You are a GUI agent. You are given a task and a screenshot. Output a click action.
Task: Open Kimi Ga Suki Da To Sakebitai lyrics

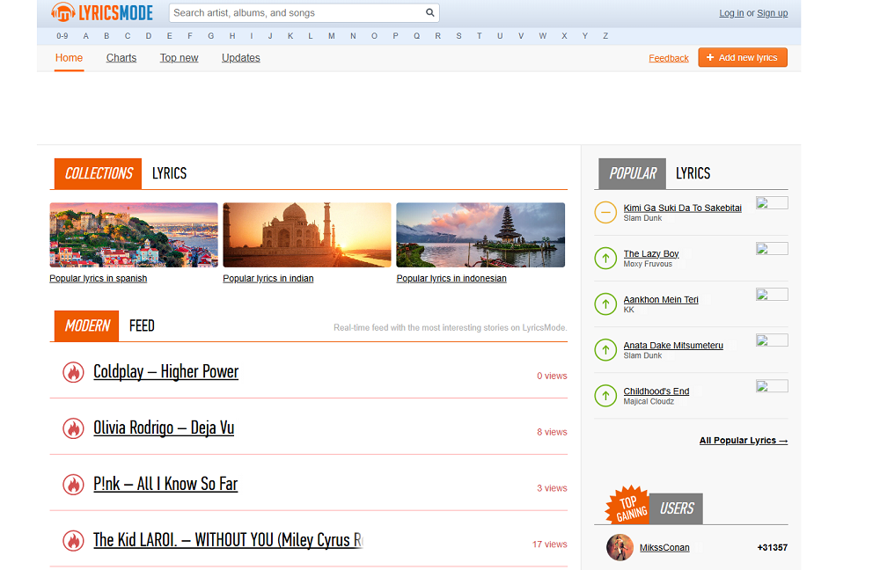coord(683,208)
